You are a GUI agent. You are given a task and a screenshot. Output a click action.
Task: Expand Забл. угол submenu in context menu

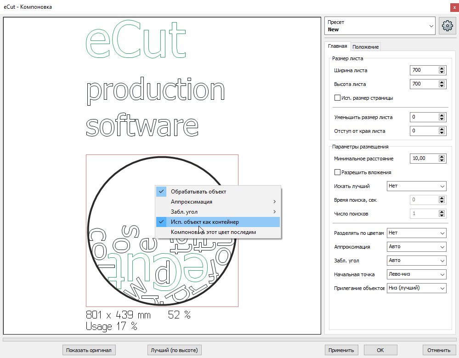pyautogui.click(x=218, y=212)
